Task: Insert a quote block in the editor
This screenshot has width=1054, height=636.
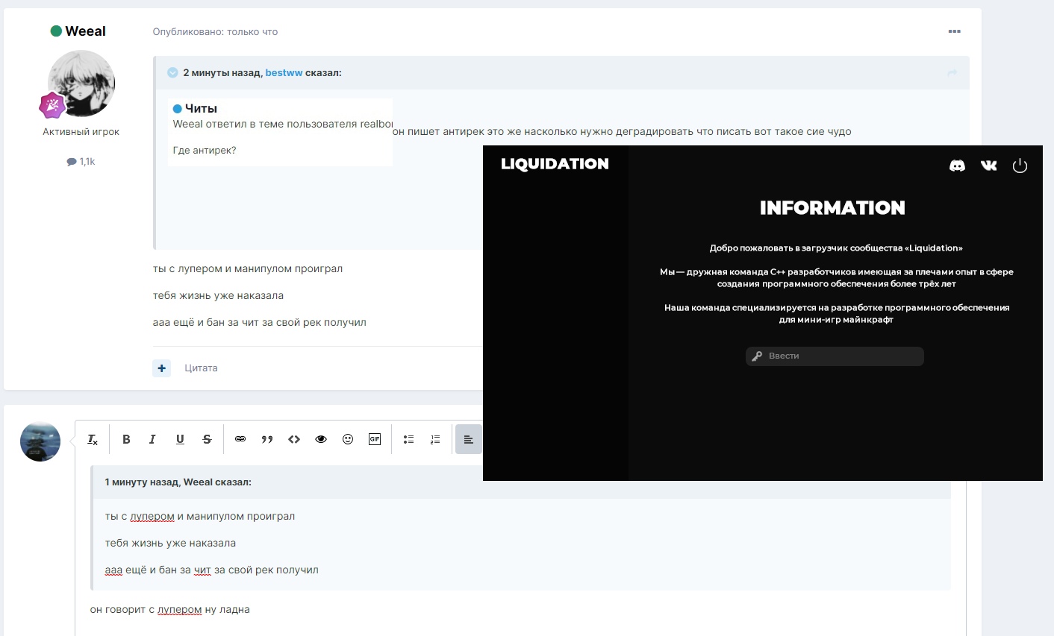Action: click(267, 439)
